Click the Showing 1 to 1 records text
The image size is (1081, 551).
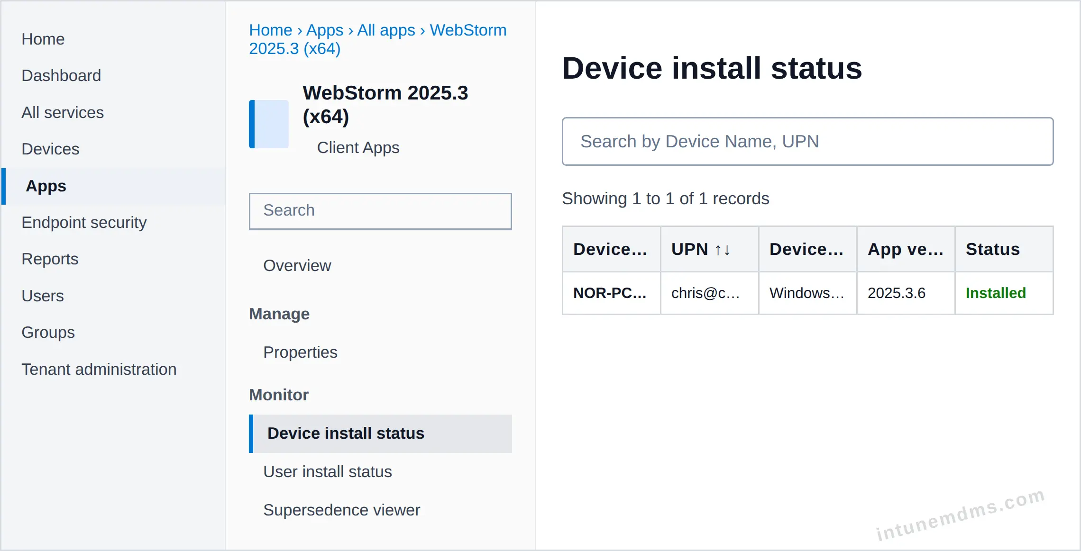coord(666,198)
